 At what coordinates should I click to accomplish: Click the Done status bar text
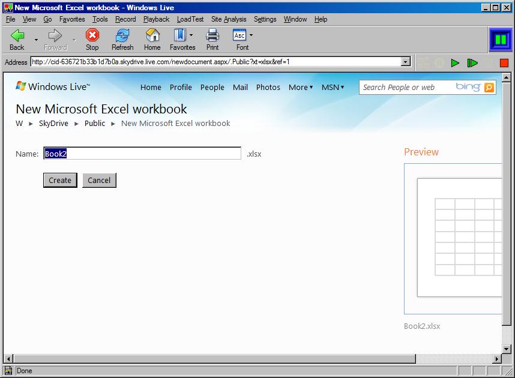pos(24,371)
